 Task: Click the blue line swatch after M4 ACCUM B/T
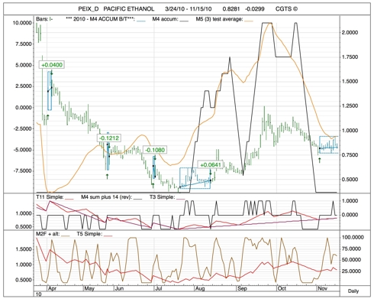141,21
